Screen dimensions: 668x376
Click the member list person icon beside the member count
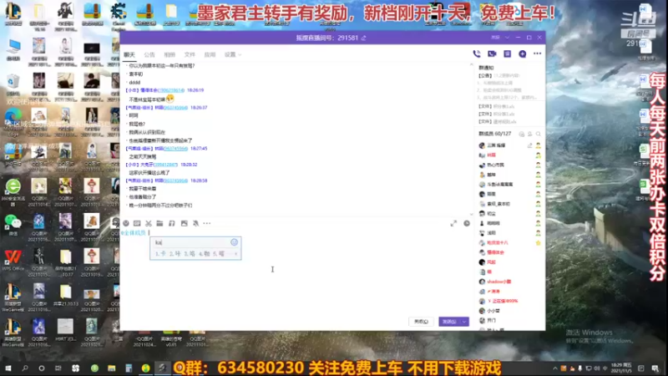coord(530,134)
